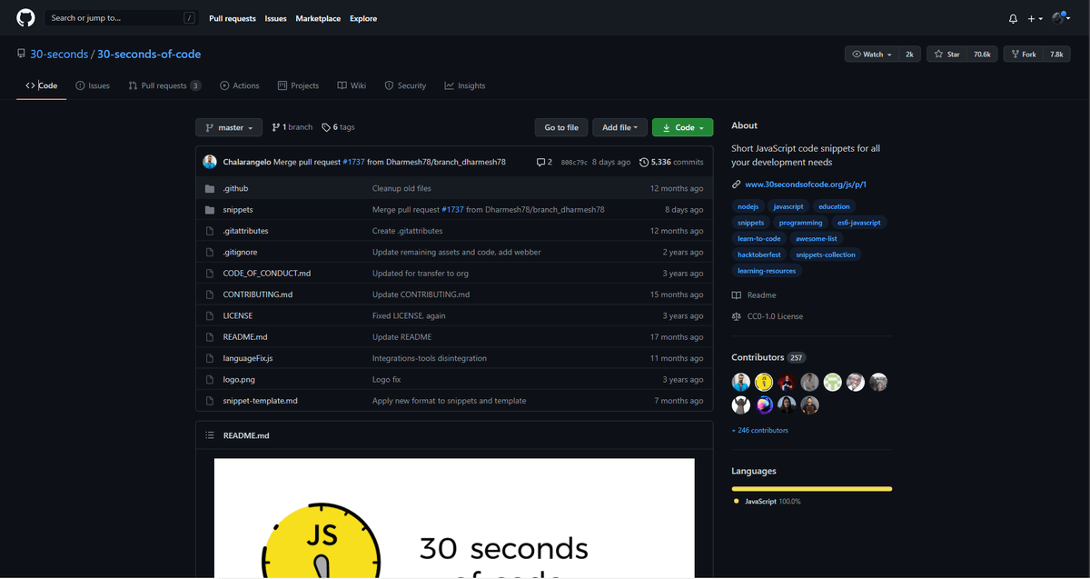Open Chalarangelo's commit author avatar
This screenshot has width=1090, height=579.
coord(210,162)
